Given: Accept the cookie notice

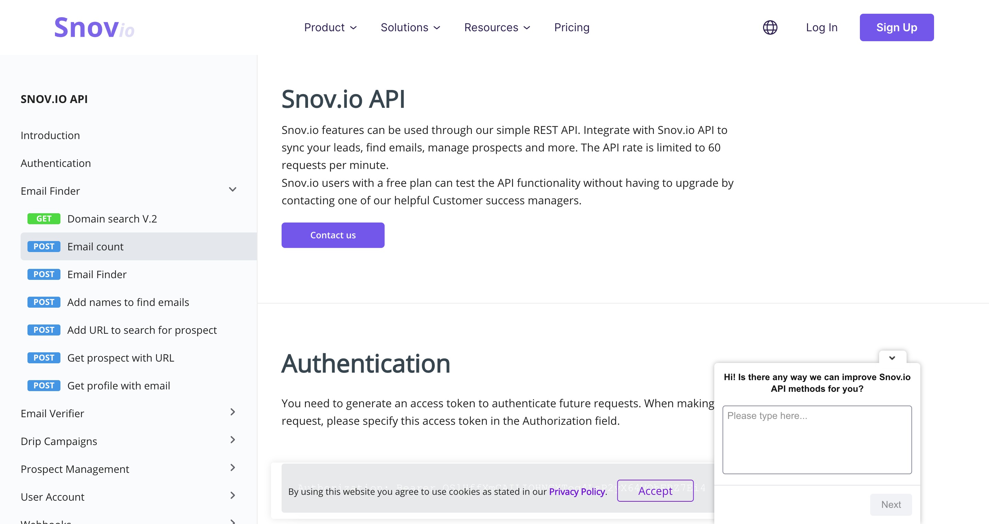Looking at the screenshot, I should 655,491.
